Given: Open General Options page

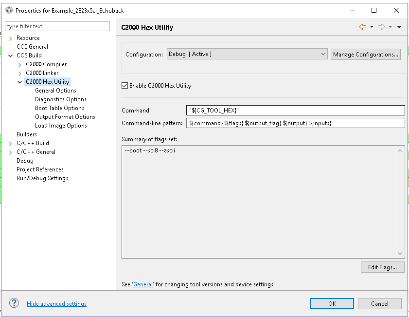Looking at the screenshot, I should [55, 91].
